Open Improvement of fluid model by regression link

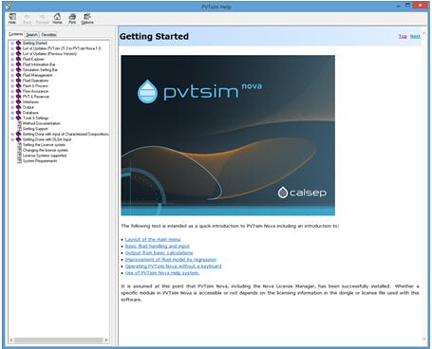coord(171,260)
